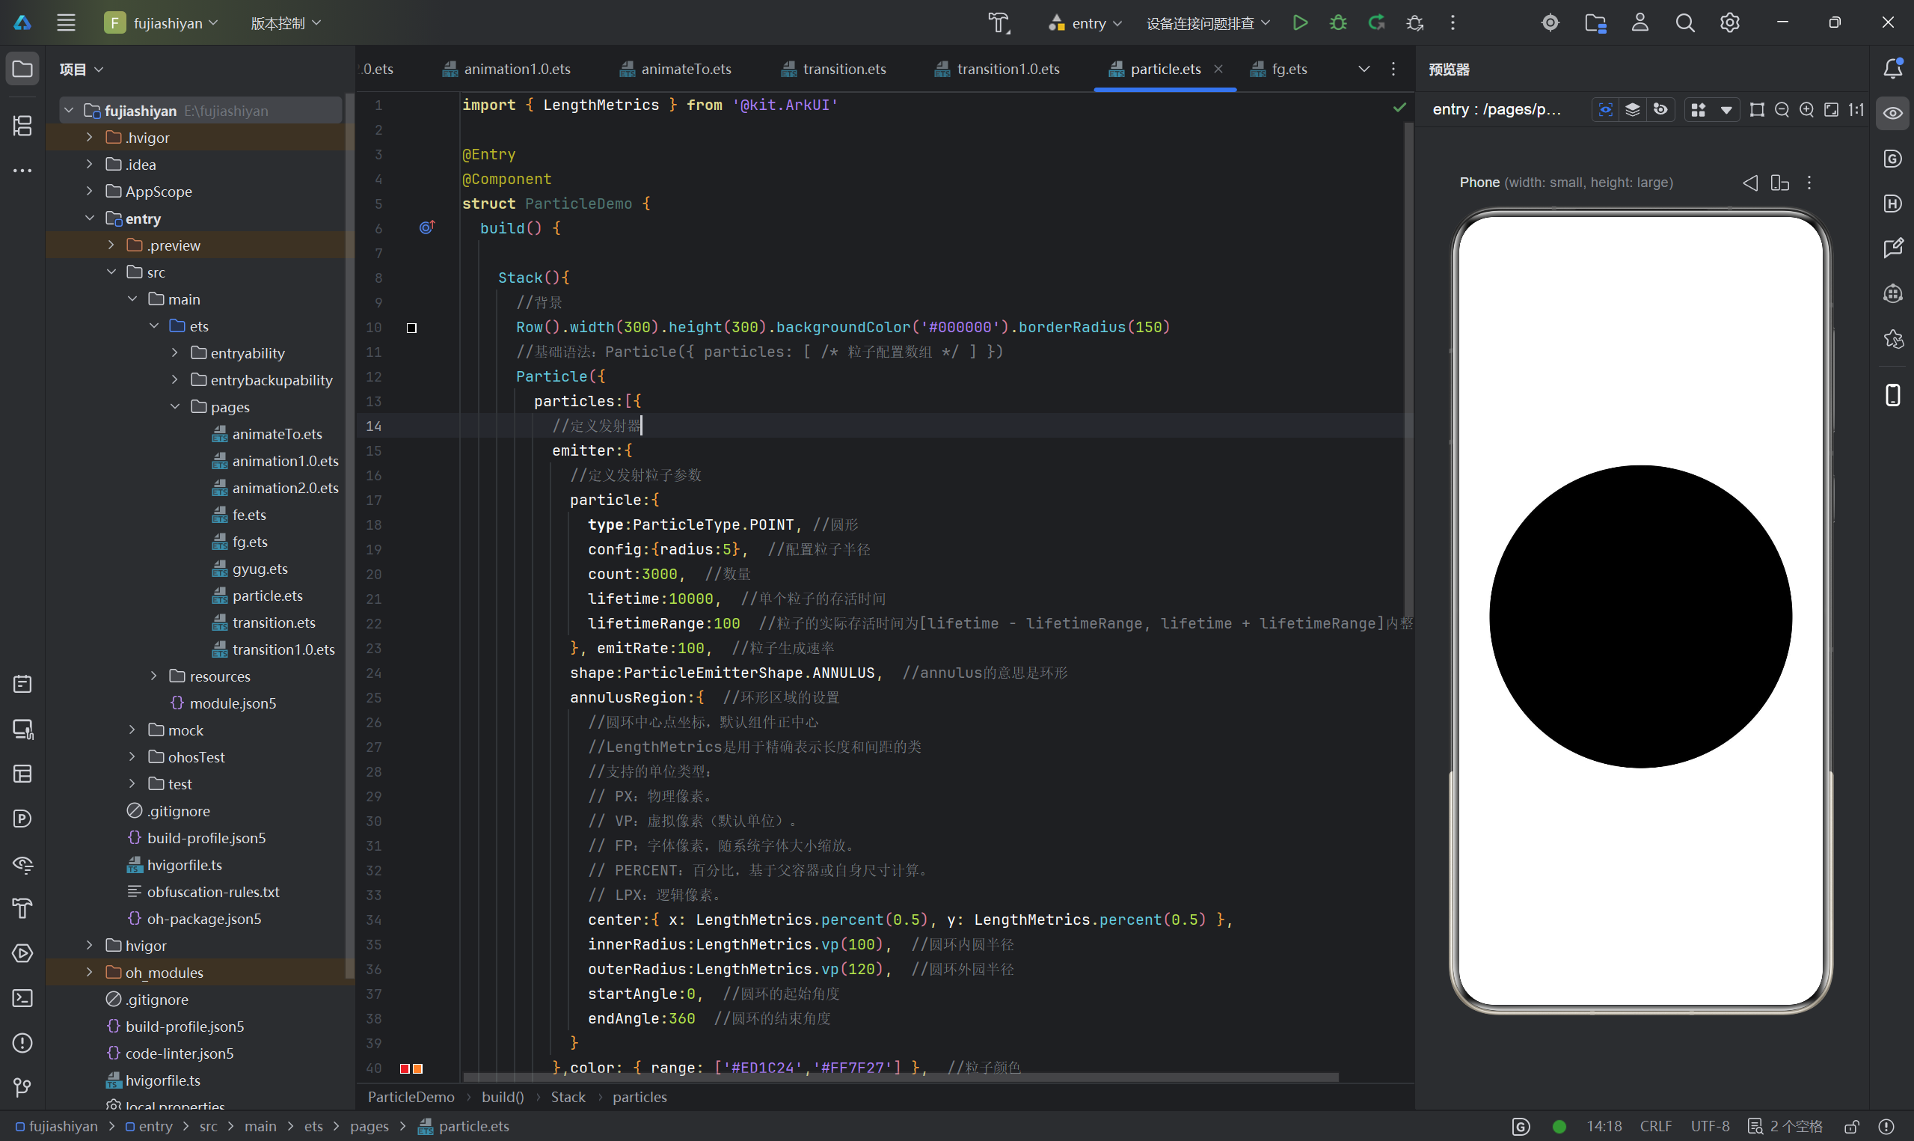Open the Problems tool window icon
The height and width of the screenshot is (1141, 1914).
pyautogui.click(x=22, y=1042)
